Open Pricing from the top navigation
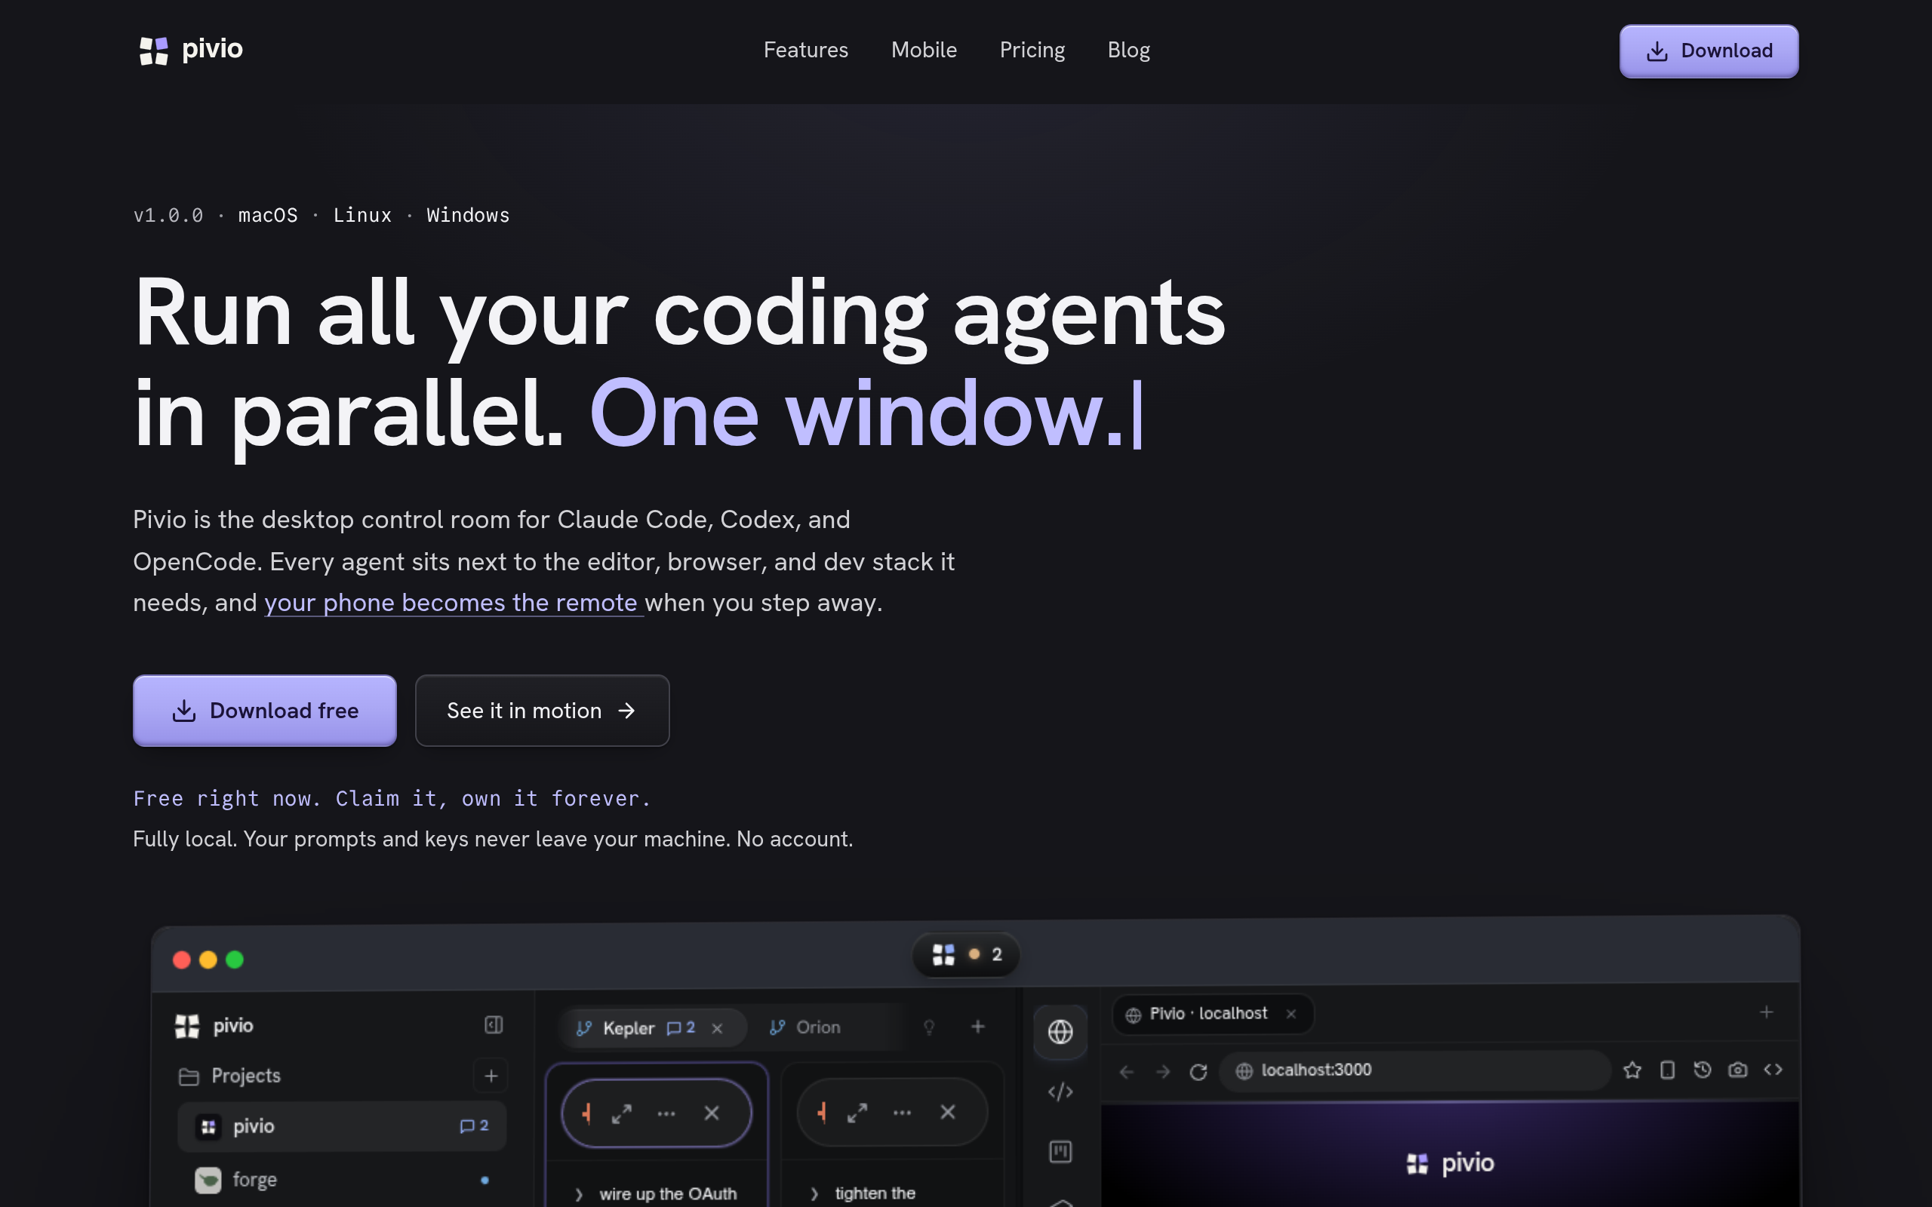Image resolution: width=1932 pixels, height=1207 pixels. pyautogui.click(x=1032, y=50)
